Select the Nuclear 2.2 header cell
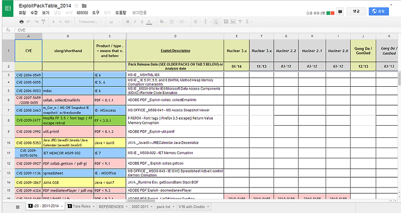Image resolution: width=401 pixels, height=213 pixels. (286, 51)
